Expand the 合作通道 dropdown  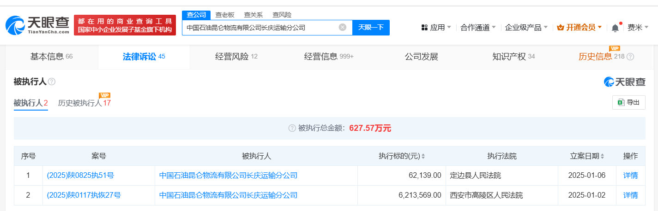[478, 28]
